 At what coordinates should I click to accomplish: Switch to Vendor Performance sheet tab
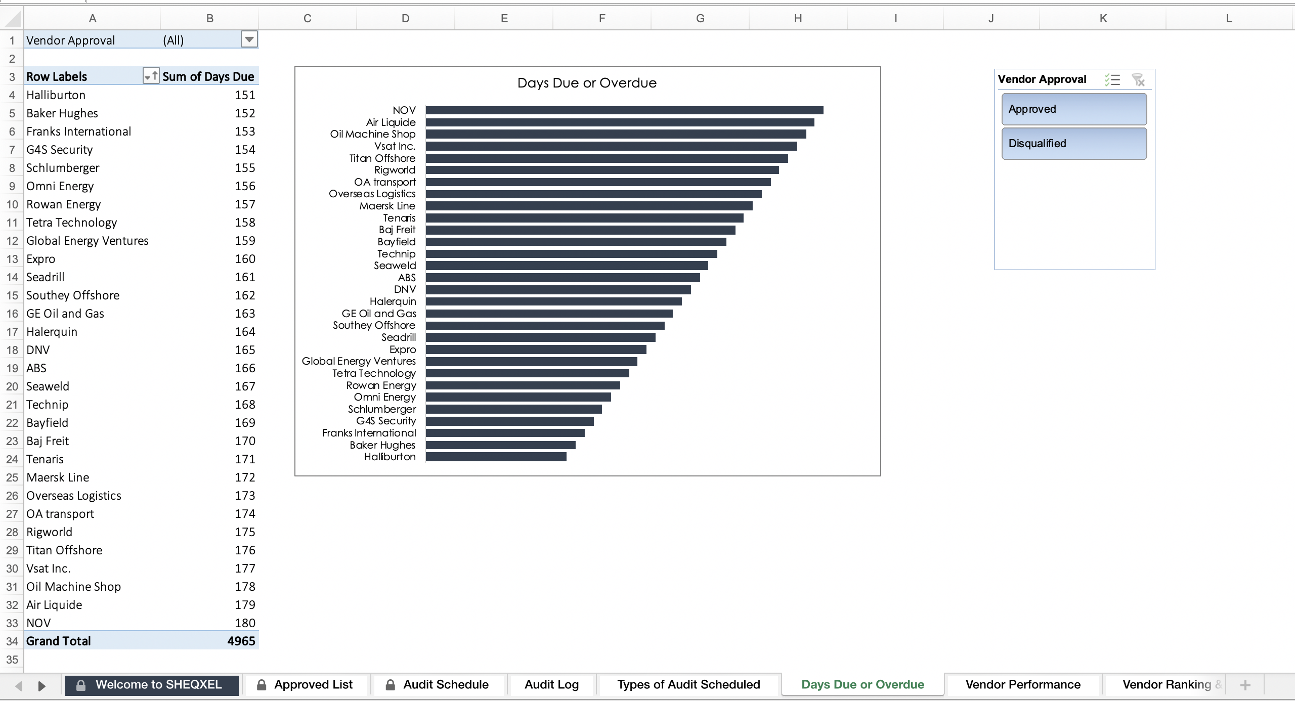pyautogui.click(x=1023, y=685)
